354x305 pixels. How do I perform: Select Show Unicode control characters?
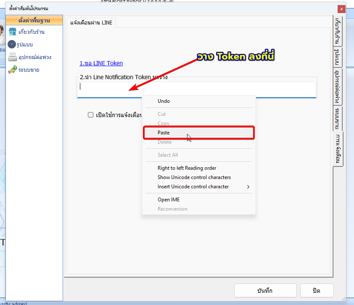coord(199,177)
